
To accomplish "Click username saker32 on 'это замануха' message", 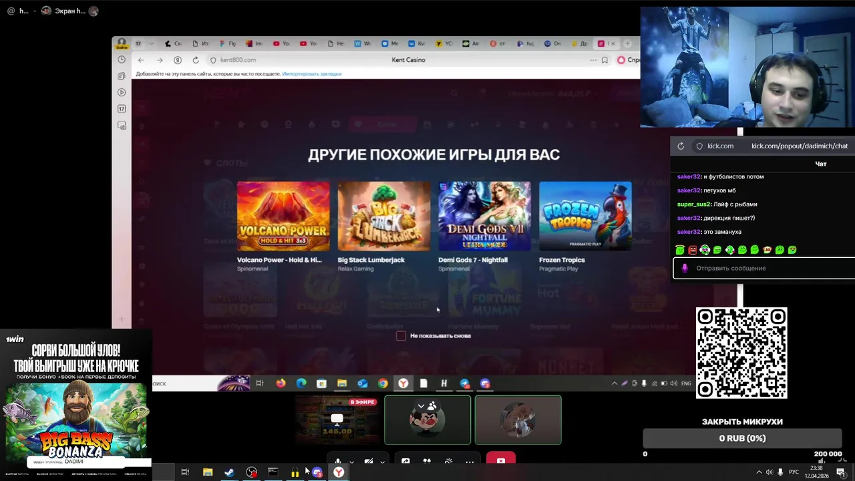I will click(689, 232).
